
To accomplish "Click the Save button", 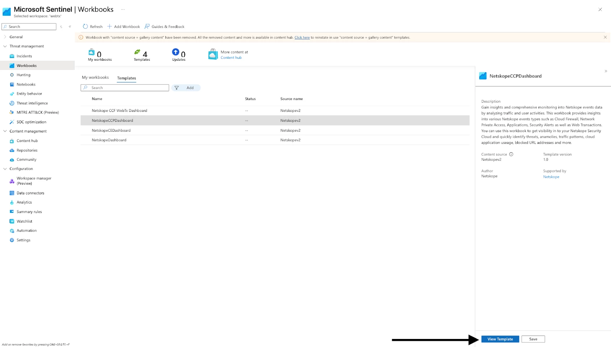I will (533, 339).
